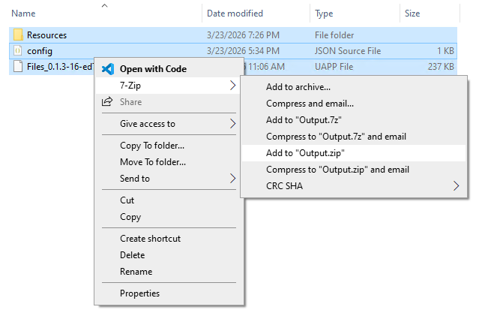The width and height of the screenshot is (488, 325).
Task: Select Add to archive... option
Action: tap(298, 87)
